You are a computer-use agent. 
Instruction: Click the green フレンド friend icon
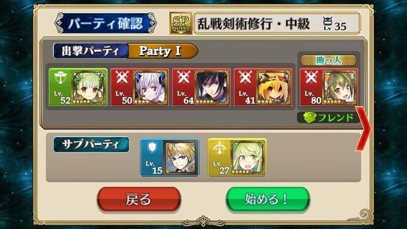point(310,117)
